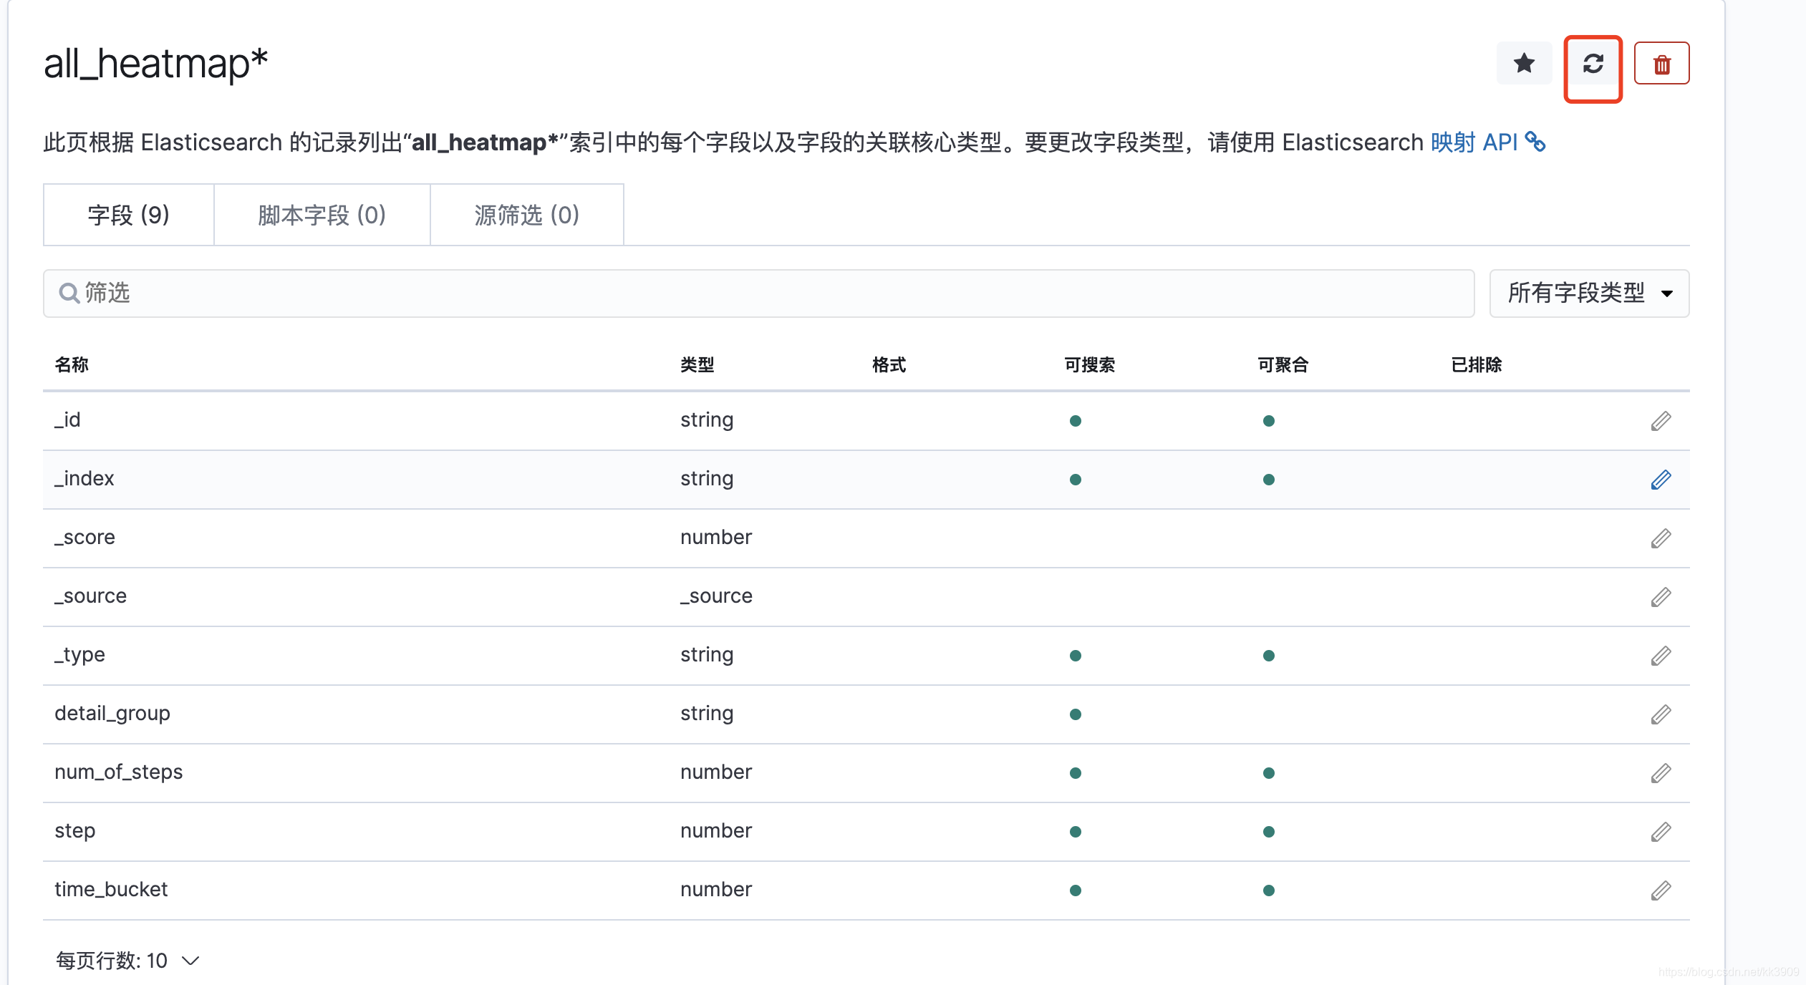Delete index pattern trash icon
This screenshot has height=985, width=1806.
pyautogui.click(x=1661, y=64)
